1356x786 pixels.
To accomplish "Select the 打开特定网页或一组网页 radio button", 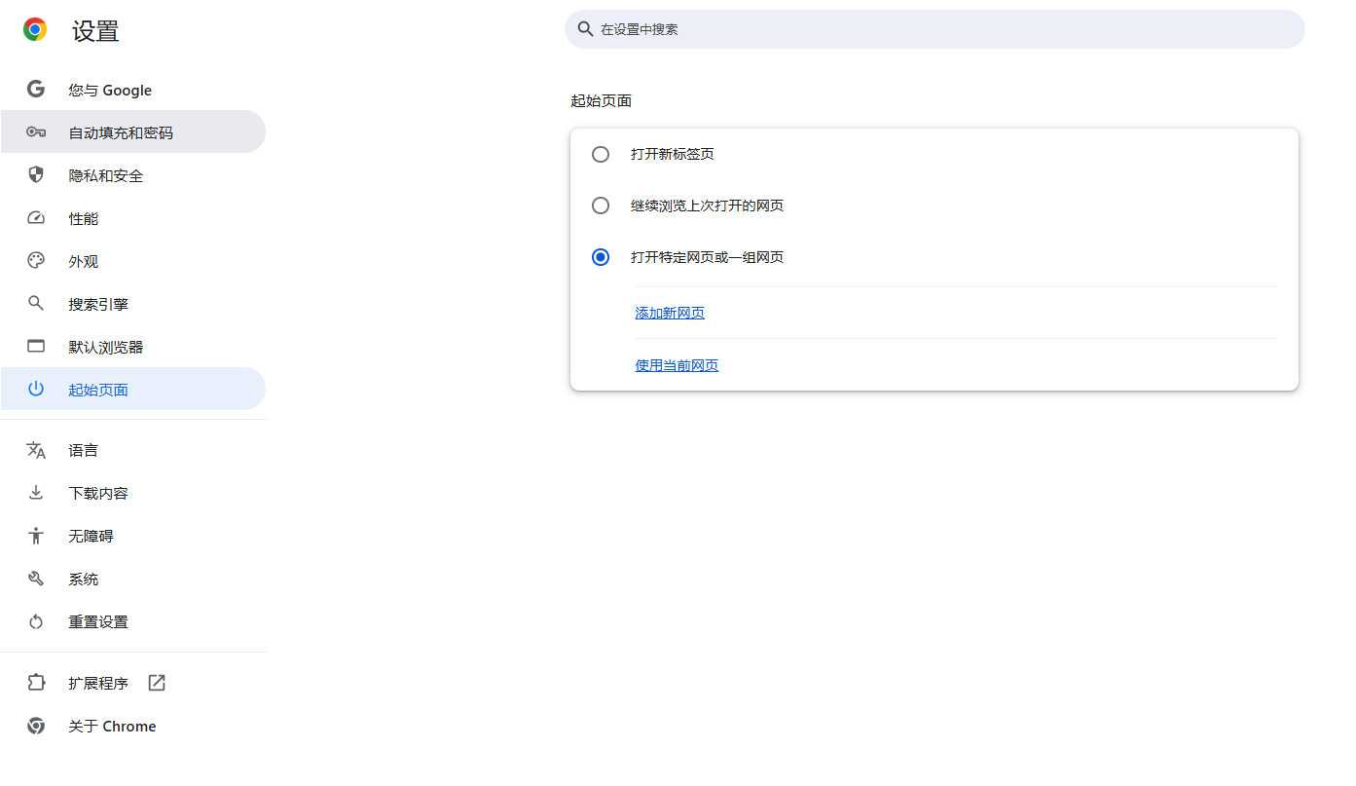I will (601, 257).
